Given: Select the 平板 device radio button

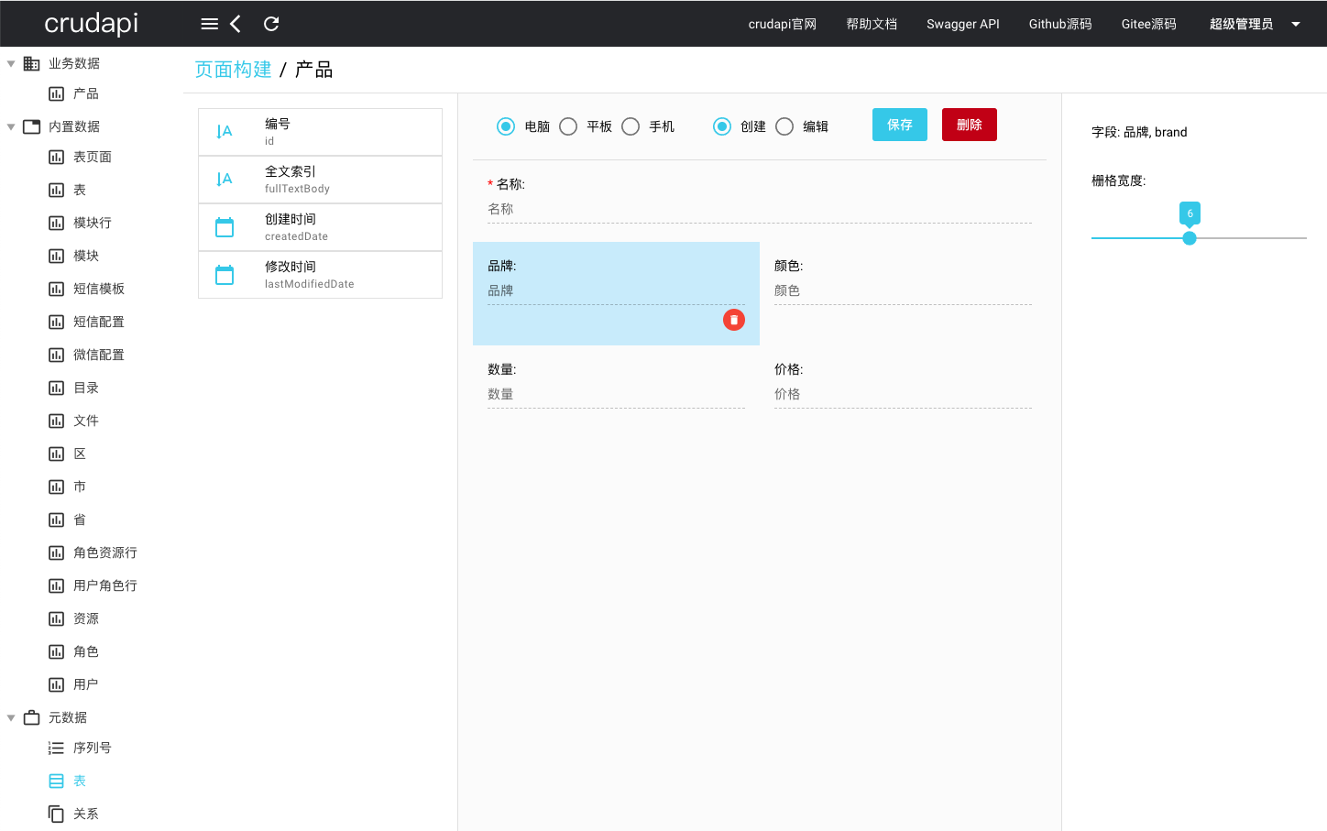Looking at the screenshot, I should click(568, 126).
